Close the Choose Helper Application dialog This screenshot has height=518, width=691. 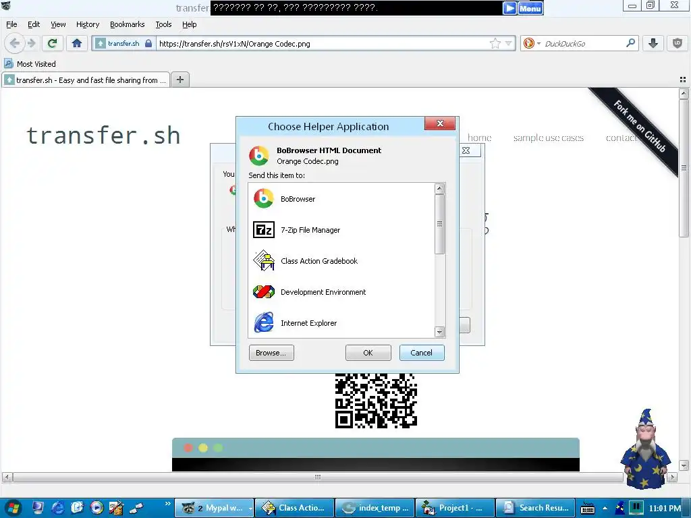[x=440, y=123]
